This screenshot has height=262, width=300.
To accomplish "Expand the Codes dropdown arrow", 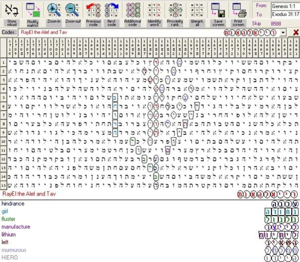I will [x=283, y=33].
